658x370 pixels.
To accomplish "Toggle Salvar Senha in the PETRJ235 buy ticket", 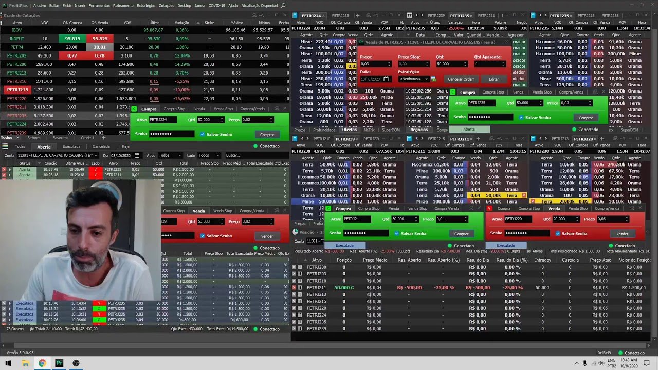I will point(521,117).
